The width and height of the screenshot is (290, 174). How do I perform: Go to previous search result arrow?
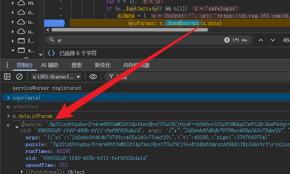261,40
